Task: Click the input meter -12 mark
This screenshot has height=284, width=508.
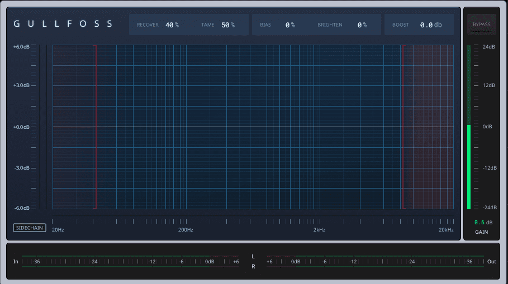Action: click(152, 262)
